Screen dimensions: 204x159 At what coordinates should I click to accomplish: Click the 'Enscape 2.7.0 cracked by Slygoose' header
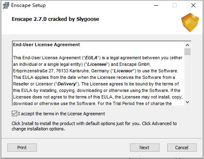56,19
